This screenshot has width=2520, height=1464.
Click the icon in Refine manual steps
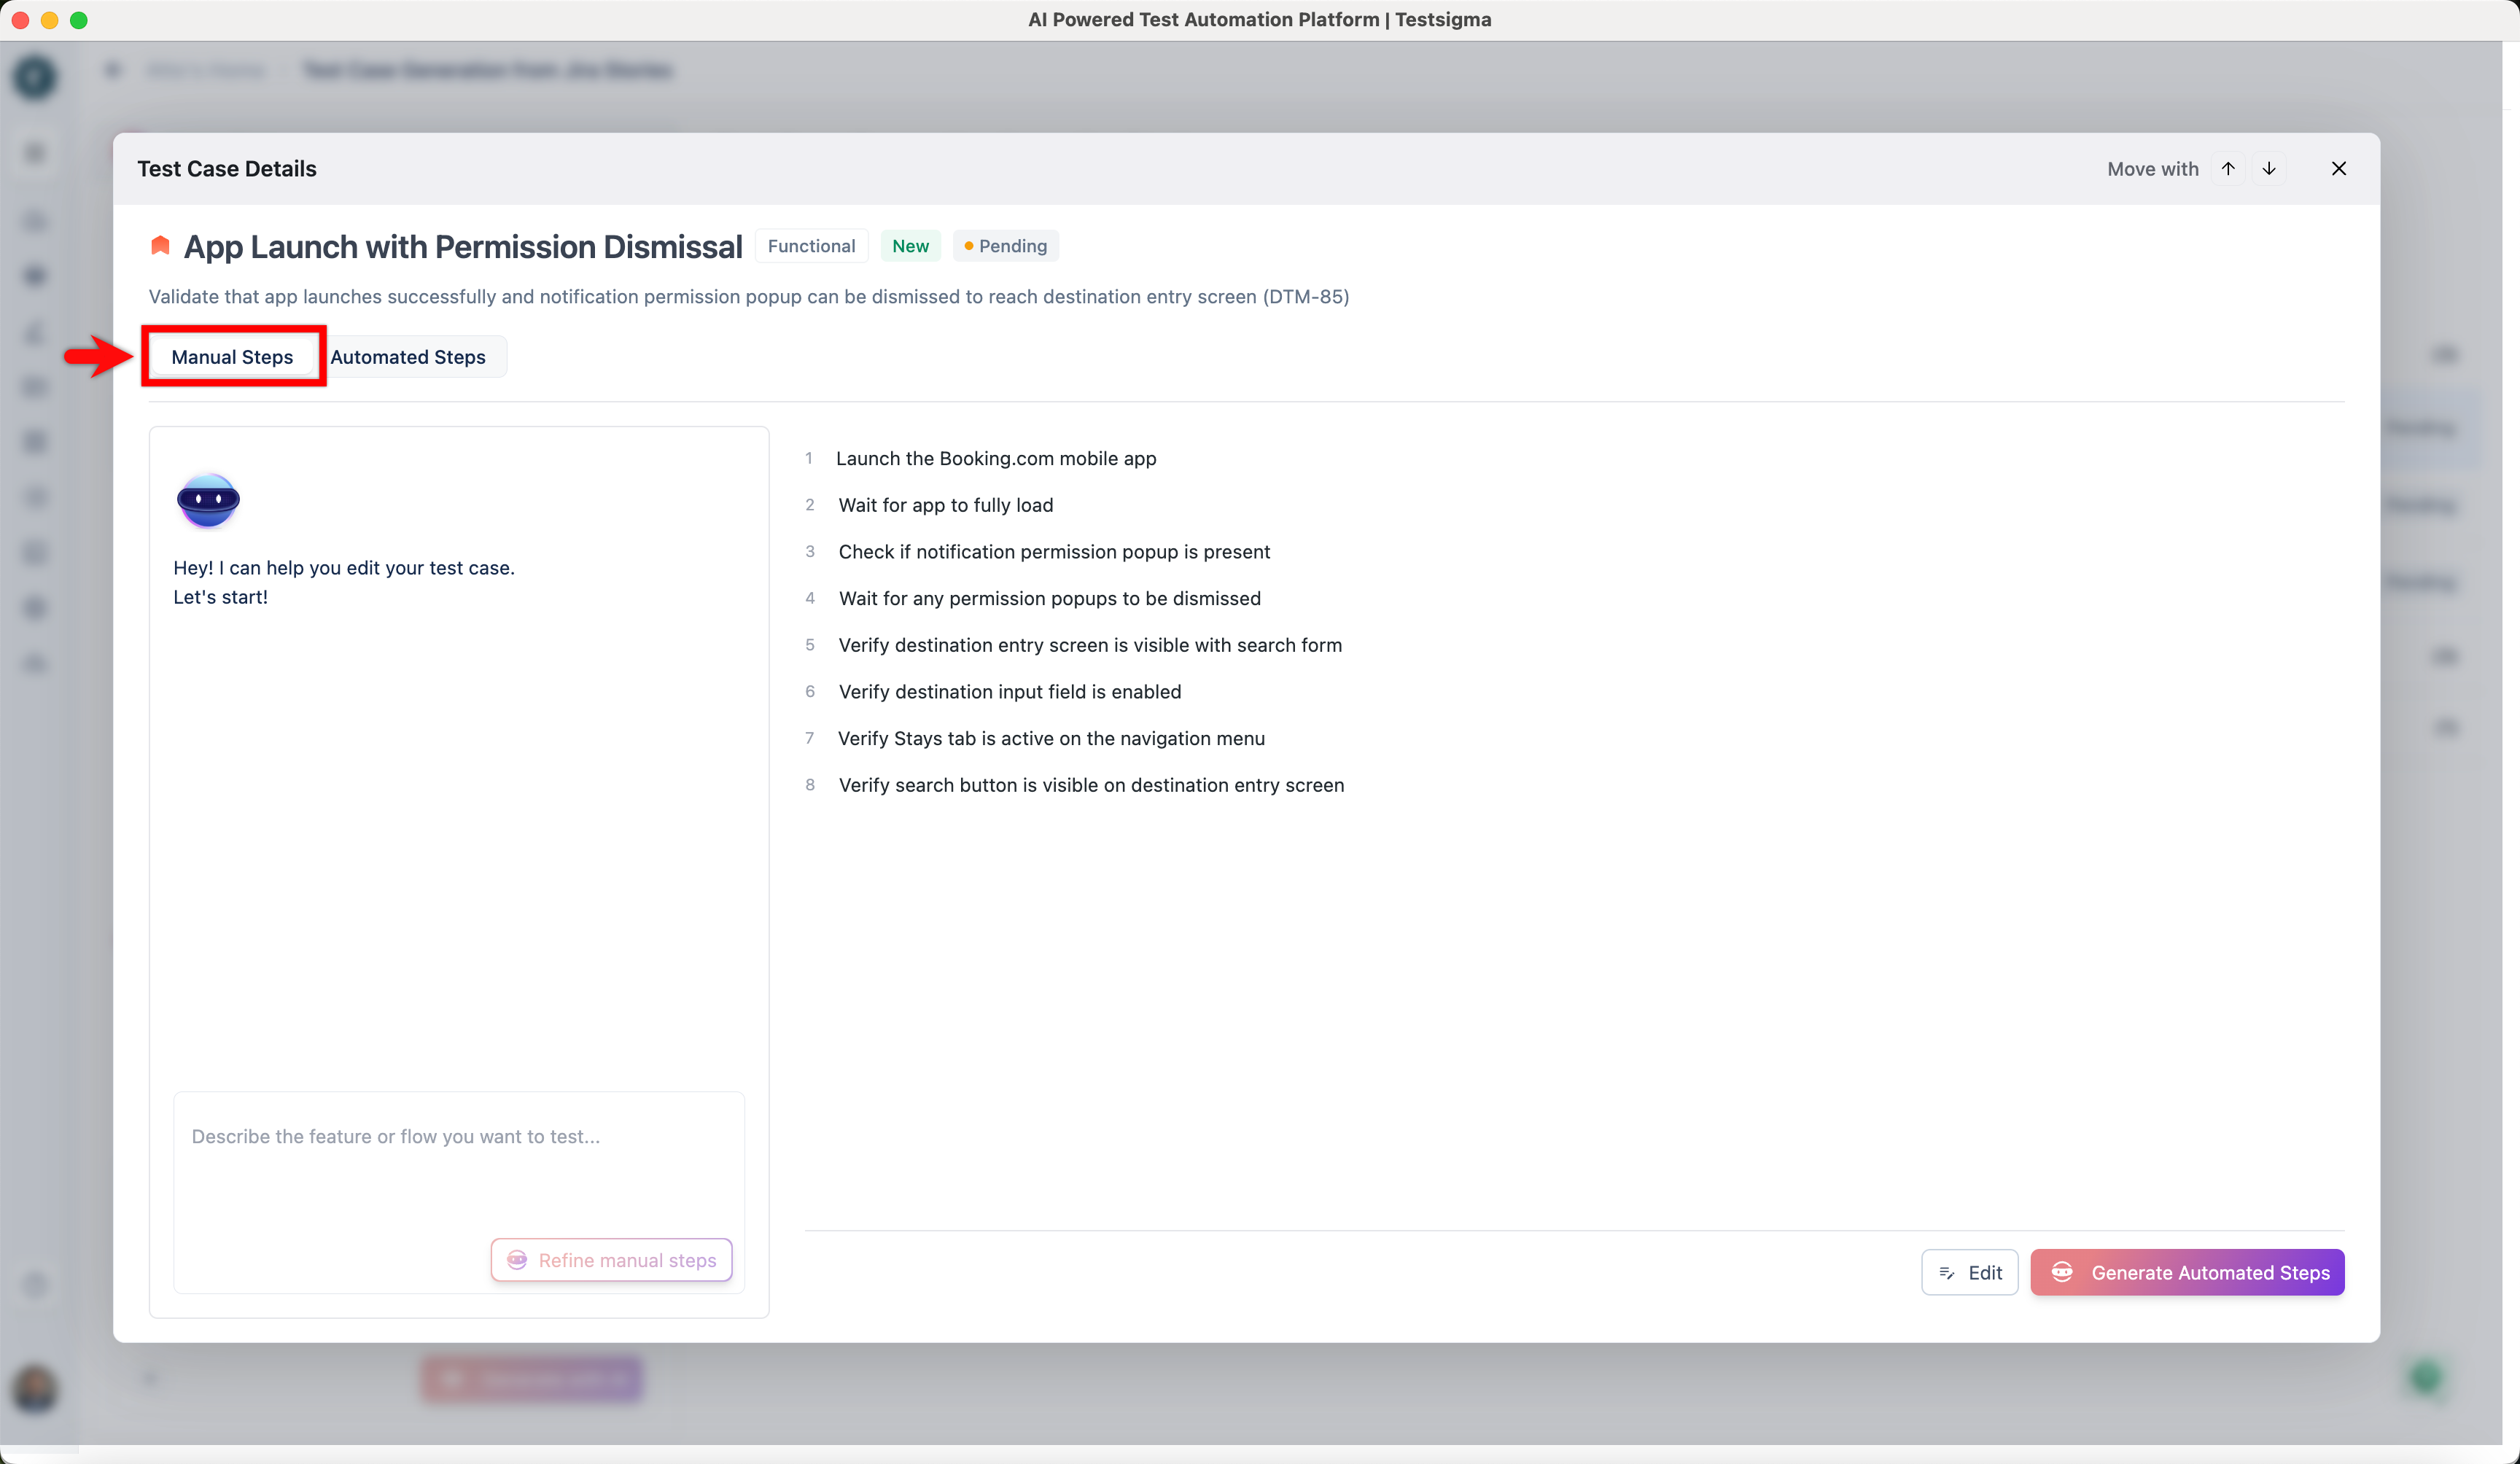517,1260
